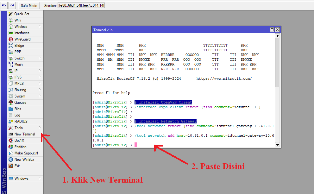
Task: Expand the MPLS submenu arrow
Action: point(40,83)
